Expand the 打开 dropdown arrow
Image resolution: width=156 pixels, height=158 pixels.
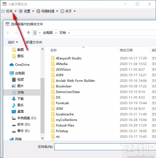(15, 11)
